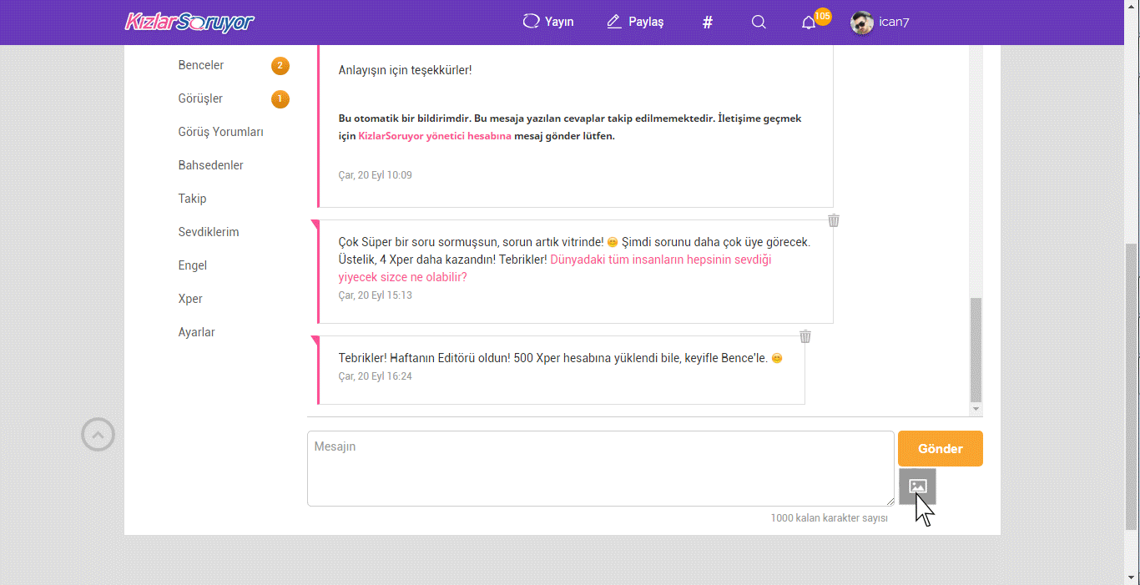The width and height of the screenshot is (1140, 585).
Task: Click the message list scrollbar thumb
Action: [x=976, y=350]
